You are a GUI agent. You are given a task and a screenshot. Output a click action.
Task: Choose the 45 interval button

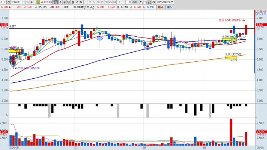point(111,2)
